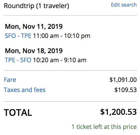140x135 pixels.
Task: Open the Edit search link
Action: (x=124, y=5)
